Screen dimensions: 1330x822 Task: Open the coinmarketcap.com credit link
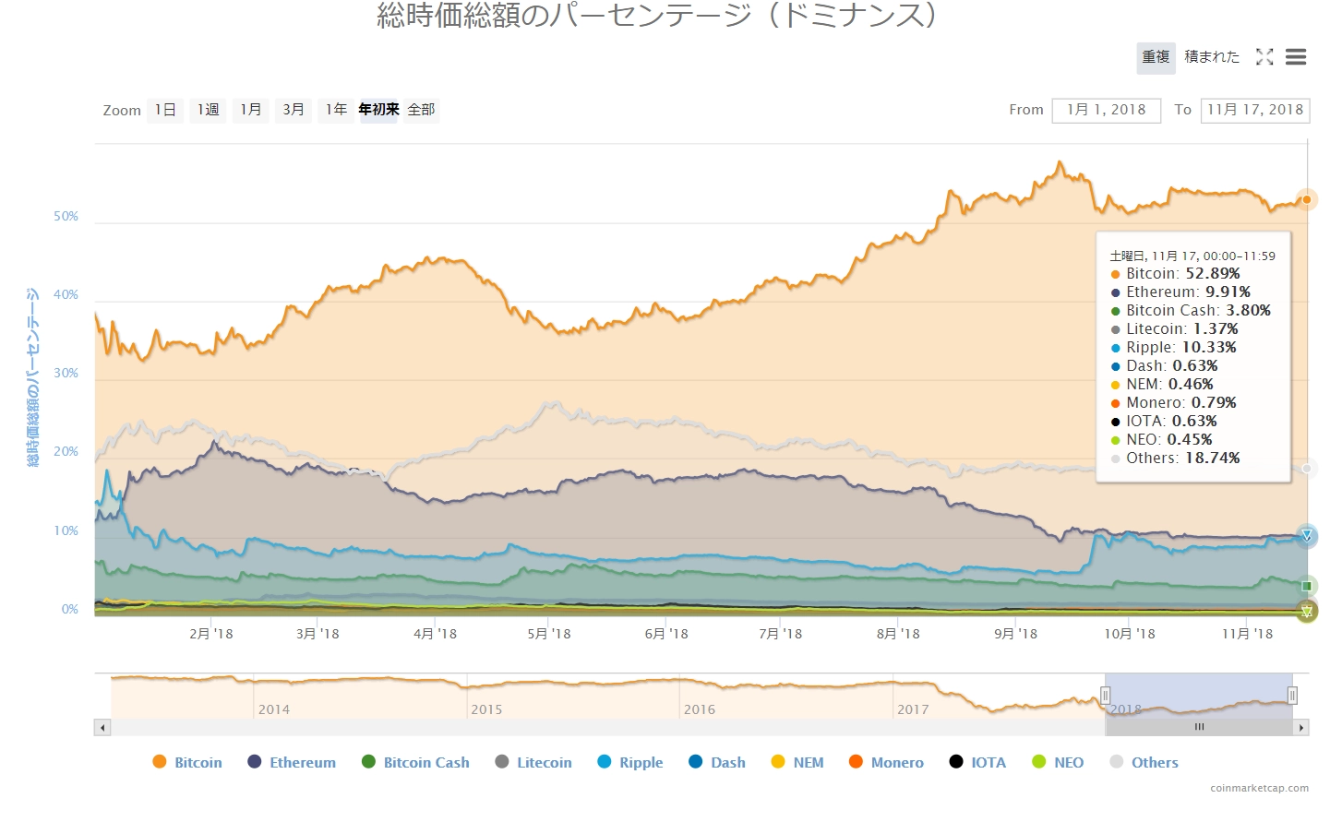pyautogui.click(x=1259, y=788)
